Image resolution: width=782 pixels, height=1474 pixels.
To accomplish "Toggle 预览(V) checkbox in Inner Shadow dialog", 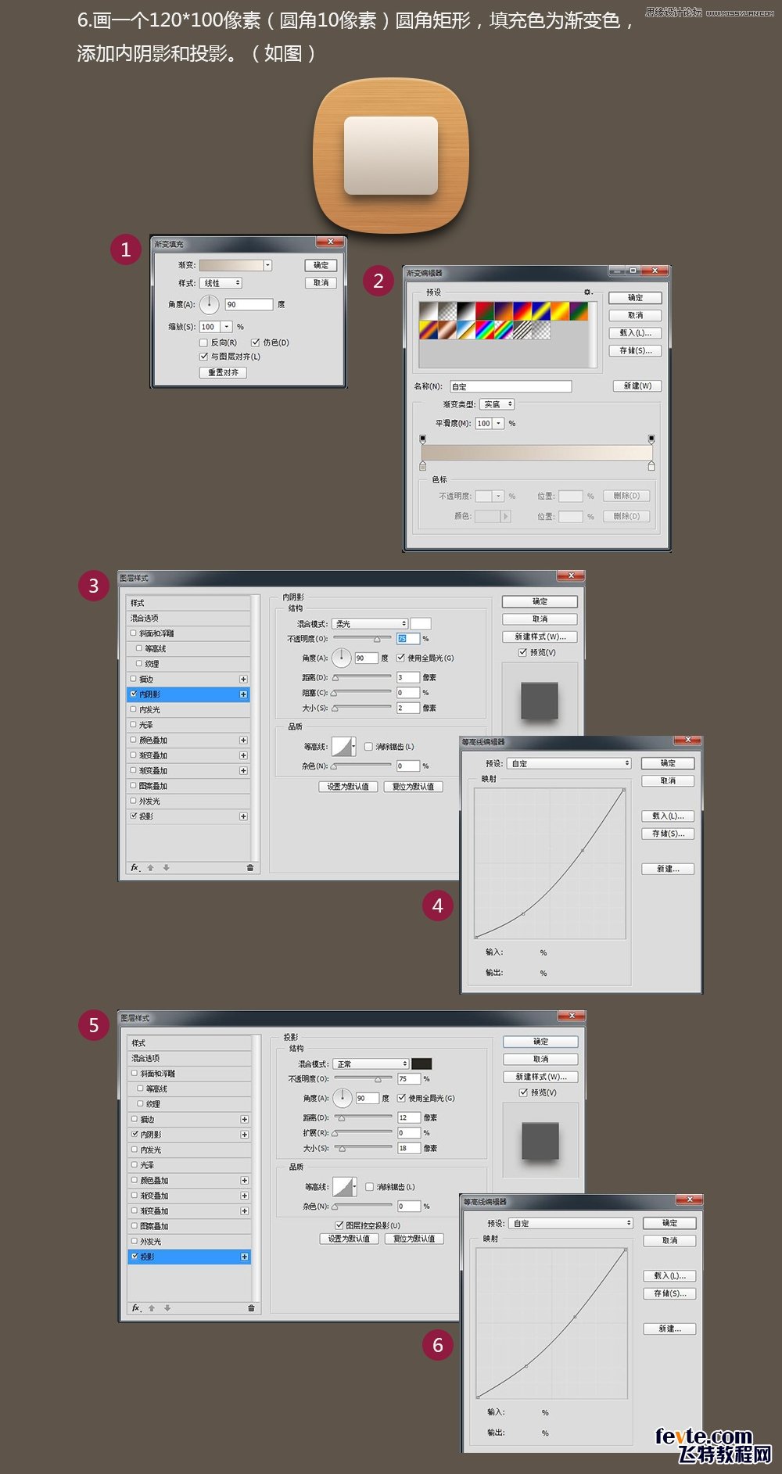I will 522,652.
